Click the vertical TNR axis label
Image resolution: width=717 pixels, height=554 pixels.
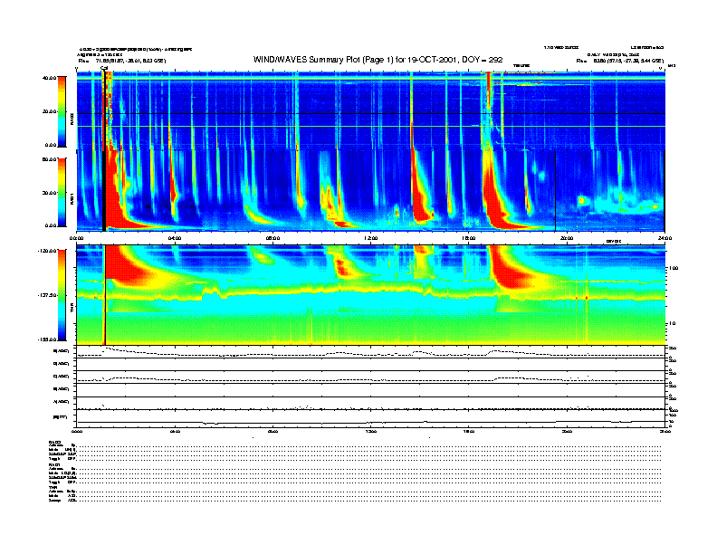[x=72, y=309]
